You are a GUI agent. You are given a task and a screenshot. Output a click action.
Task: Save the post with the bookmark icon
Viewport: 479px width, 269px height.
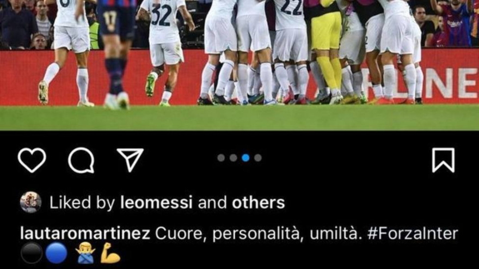[443, 160]
